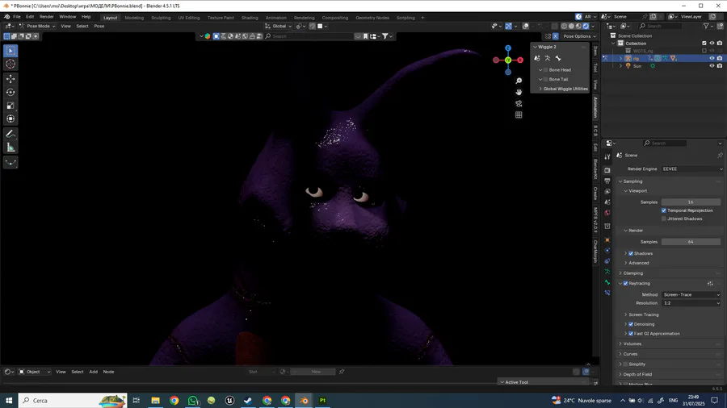Open the Tool properties tab
Viewport: 727px width, 408px height.
coord(607,156)
